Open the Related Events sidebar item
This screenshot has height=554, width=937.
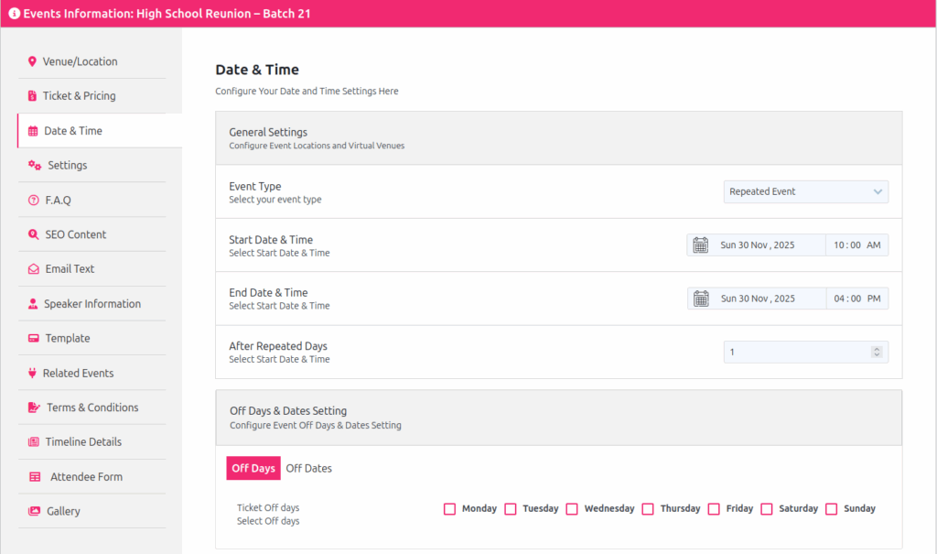coord(92,373)
